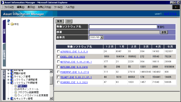This screenshot has width=181, height=102.
Task: Click the 本社 folder icon
Action: pos(12,24)
